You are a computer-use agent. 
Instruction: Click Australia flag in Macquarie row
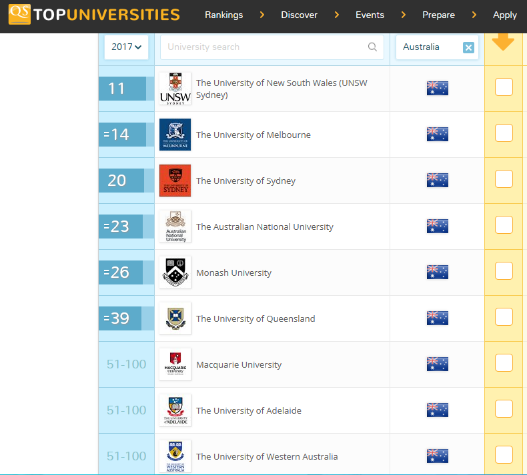[x=437, y=364]
